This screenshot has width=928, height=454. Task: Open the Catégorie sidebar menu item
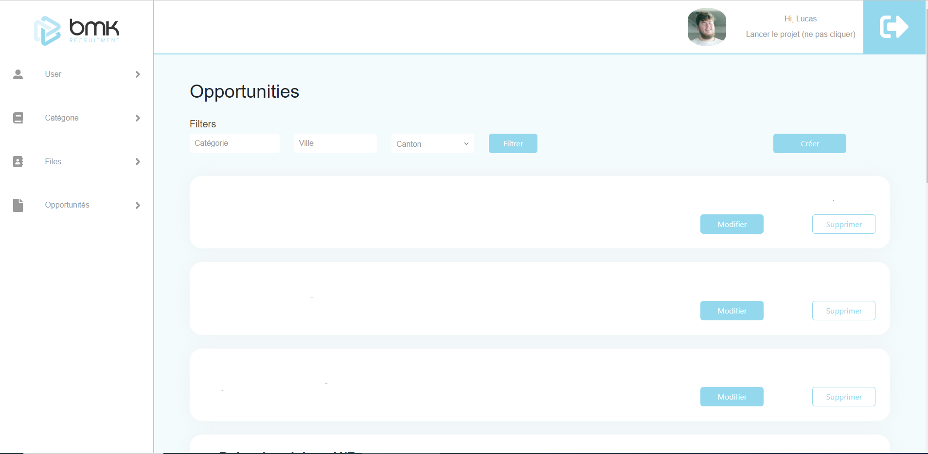(x=77, y=118)
